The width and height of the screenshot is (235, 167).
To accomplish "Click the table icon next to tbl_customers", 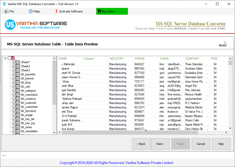I will [x=18, y=107].
